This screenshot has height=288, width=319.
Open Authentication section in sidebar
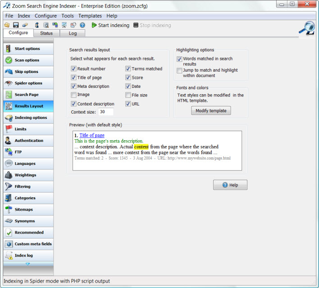pyautogui.click(x=28, y=141)
